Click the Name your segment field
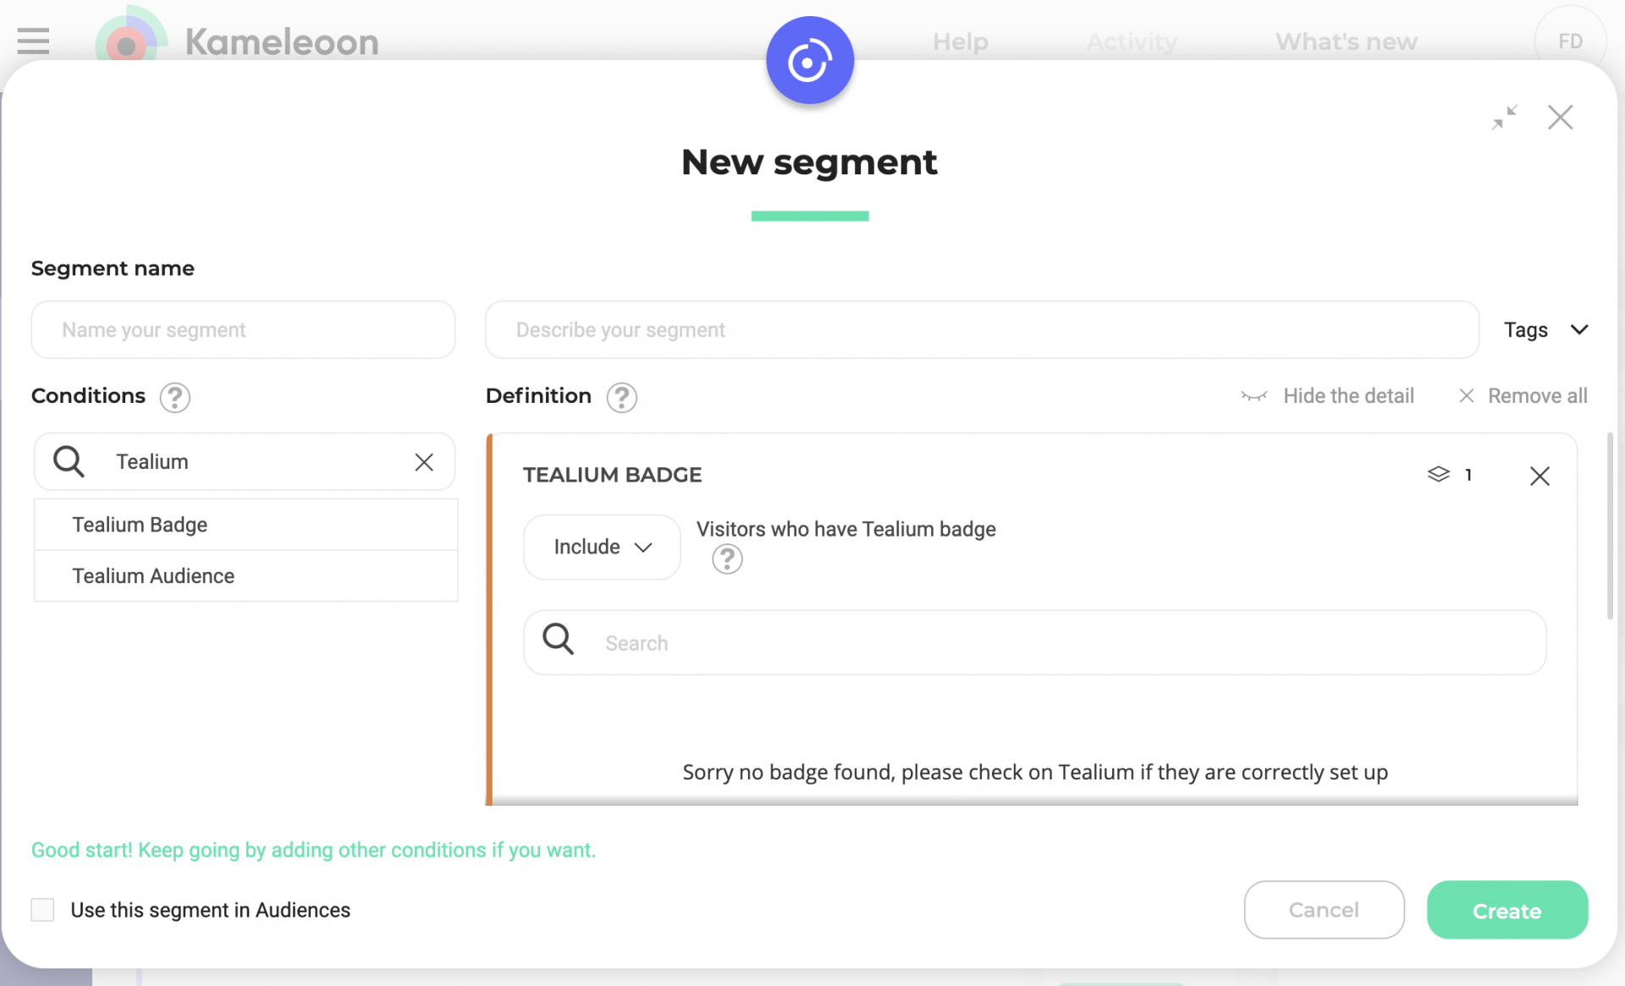The height and width of the screenshot is (986, 1625). point(243,330)
